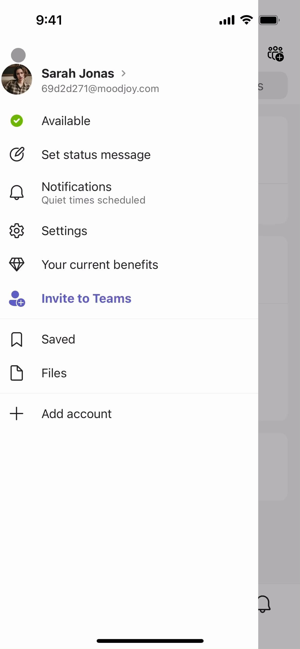The image size is (300, 649).
Task: Tap the Notifications bell icon in menu
Action: click(17, 192)
